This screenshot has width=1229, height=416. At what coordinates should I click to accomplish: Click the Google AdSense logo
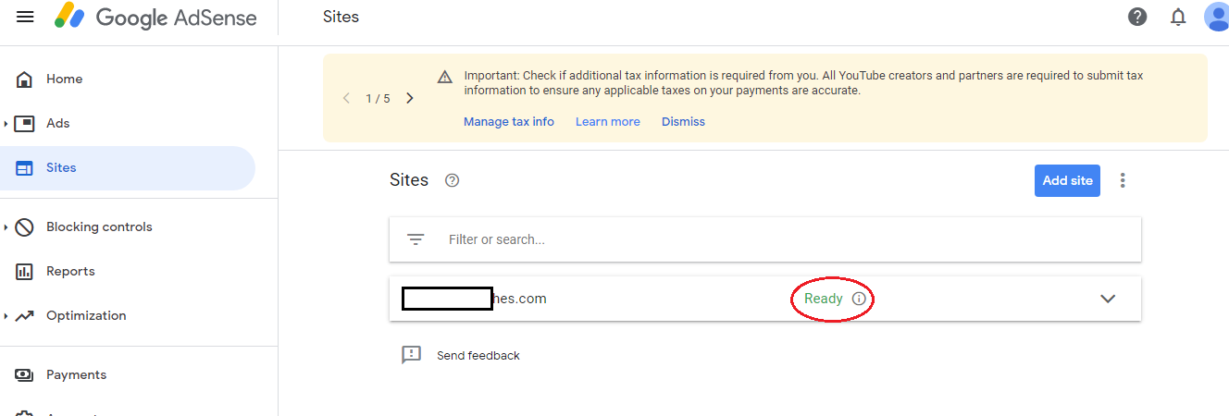[155, 17]
